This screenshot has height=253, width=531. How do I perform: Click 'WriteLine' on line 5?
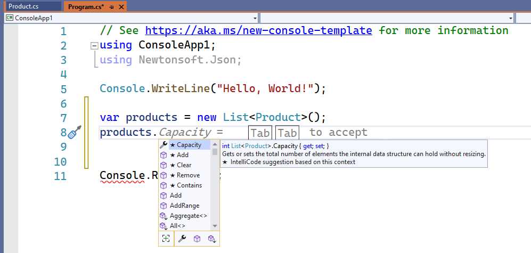pyautogui.click(x=181, y=89)
